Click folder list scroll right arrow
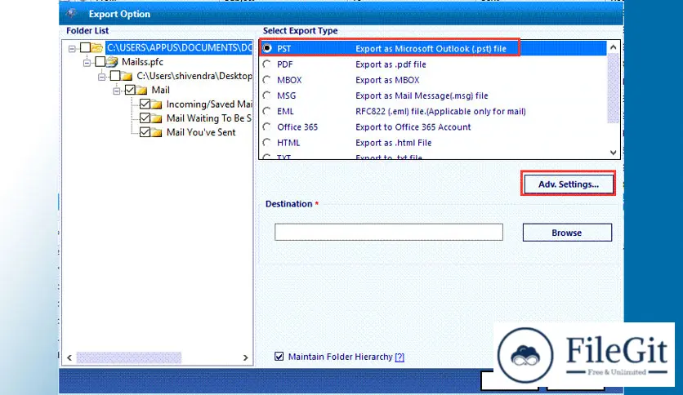 [245, 357]
